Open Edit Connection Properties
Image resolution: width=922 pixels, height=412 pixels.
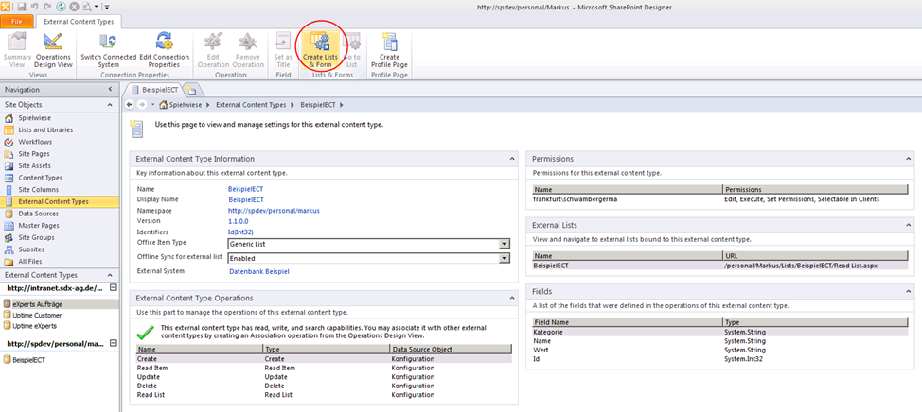[x=164, y=48]
